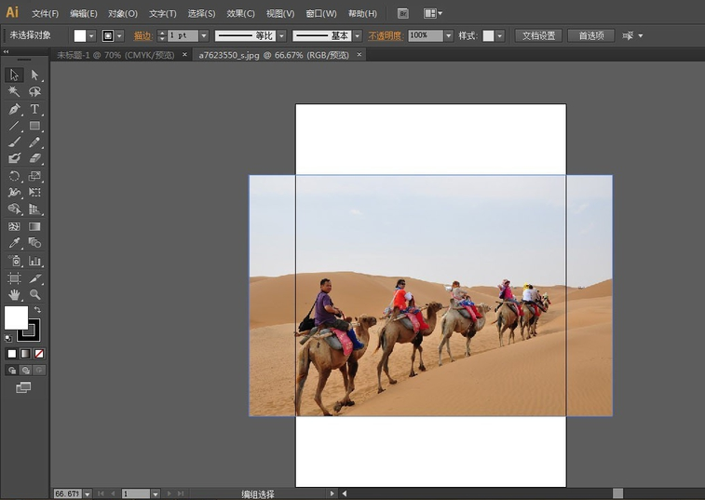Select the Eyedropper tool
This screenshot has height=500, width=705.
[x=14, y=243]
